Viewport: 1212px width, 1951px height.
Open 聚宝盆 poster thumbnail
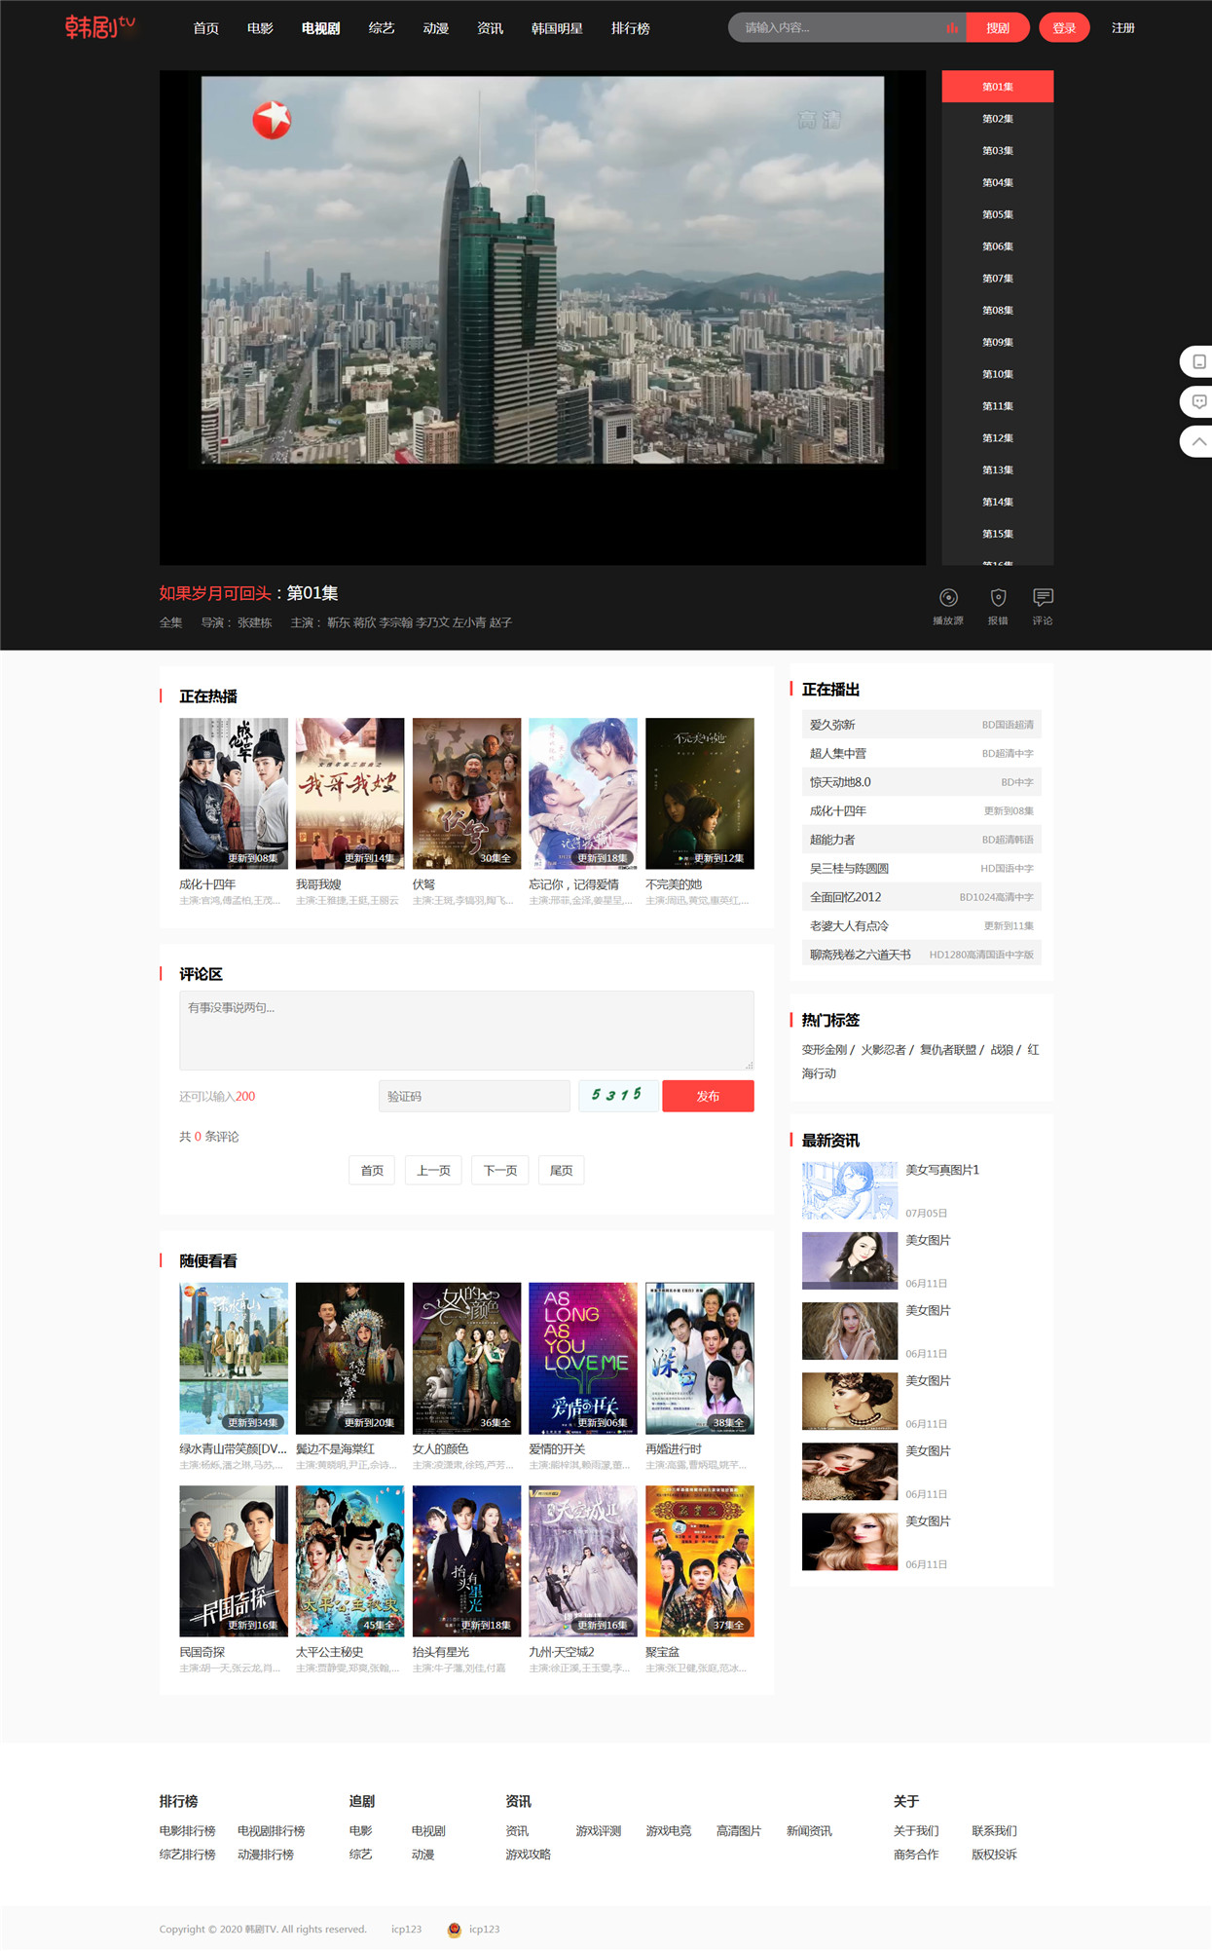click(700, 1561)
